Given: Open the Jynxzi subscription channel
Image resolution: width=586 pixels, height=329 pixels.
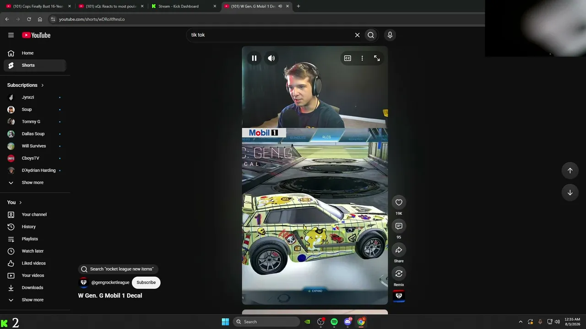Looking at the screenshot, I should tap(35, 97).
